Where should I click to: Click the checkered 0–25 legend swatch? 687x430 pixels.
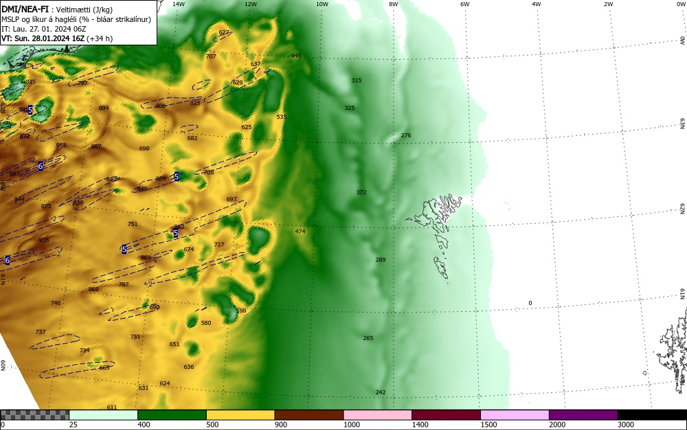pos(34,415)
